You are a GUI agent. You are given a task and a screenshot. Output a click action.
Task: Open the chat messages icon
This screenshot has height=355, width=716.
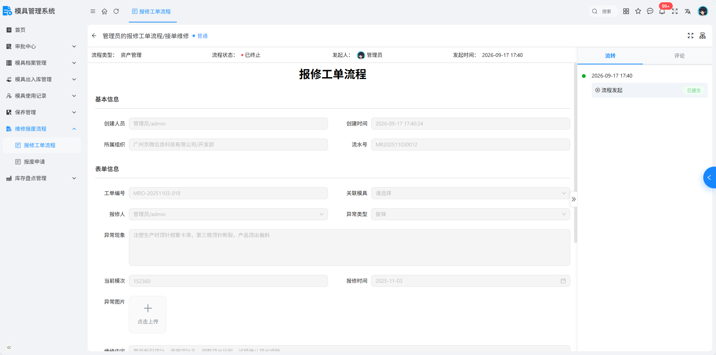(650, 11)
